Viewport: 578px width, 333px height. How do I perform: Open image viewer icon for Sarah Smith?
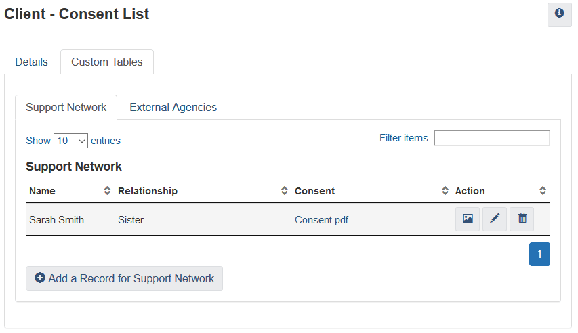[468, 219]
